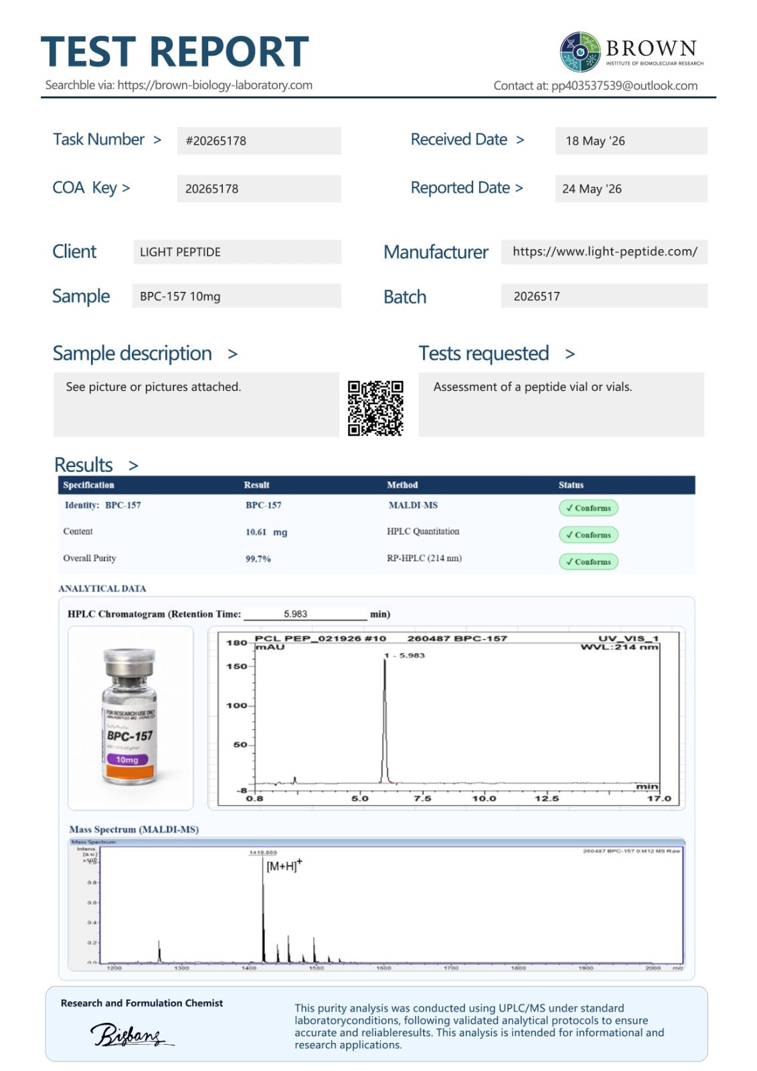
Task: Click the HPLC chromatogram peak label 1 - 5.983
Action: click(404, 655)
